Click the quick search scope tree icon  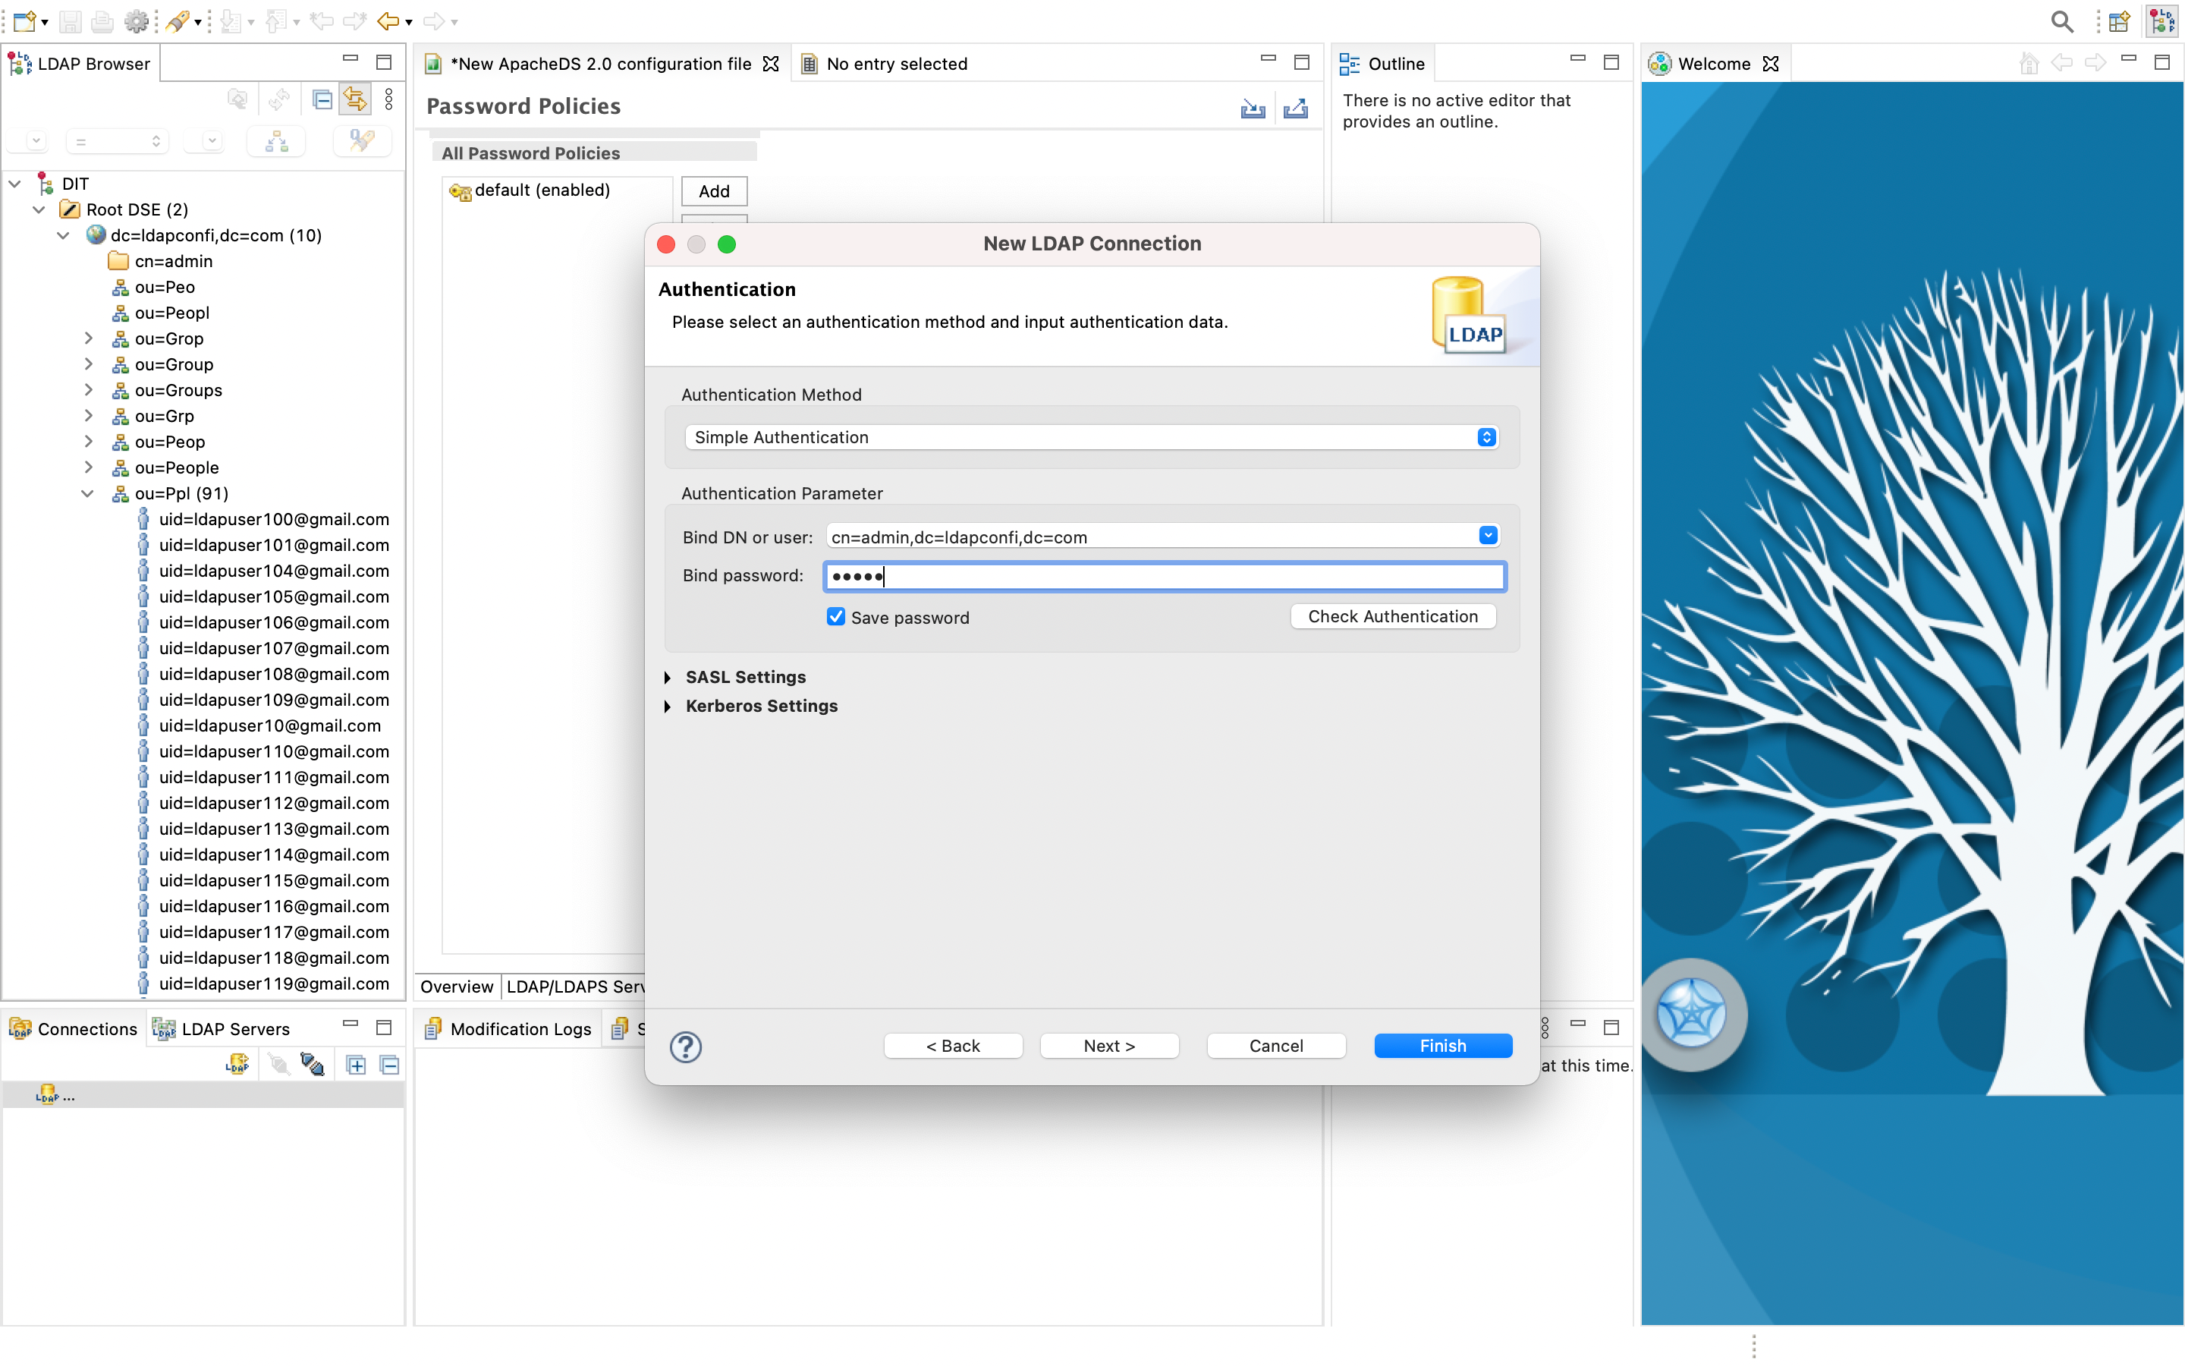(276, 141)
